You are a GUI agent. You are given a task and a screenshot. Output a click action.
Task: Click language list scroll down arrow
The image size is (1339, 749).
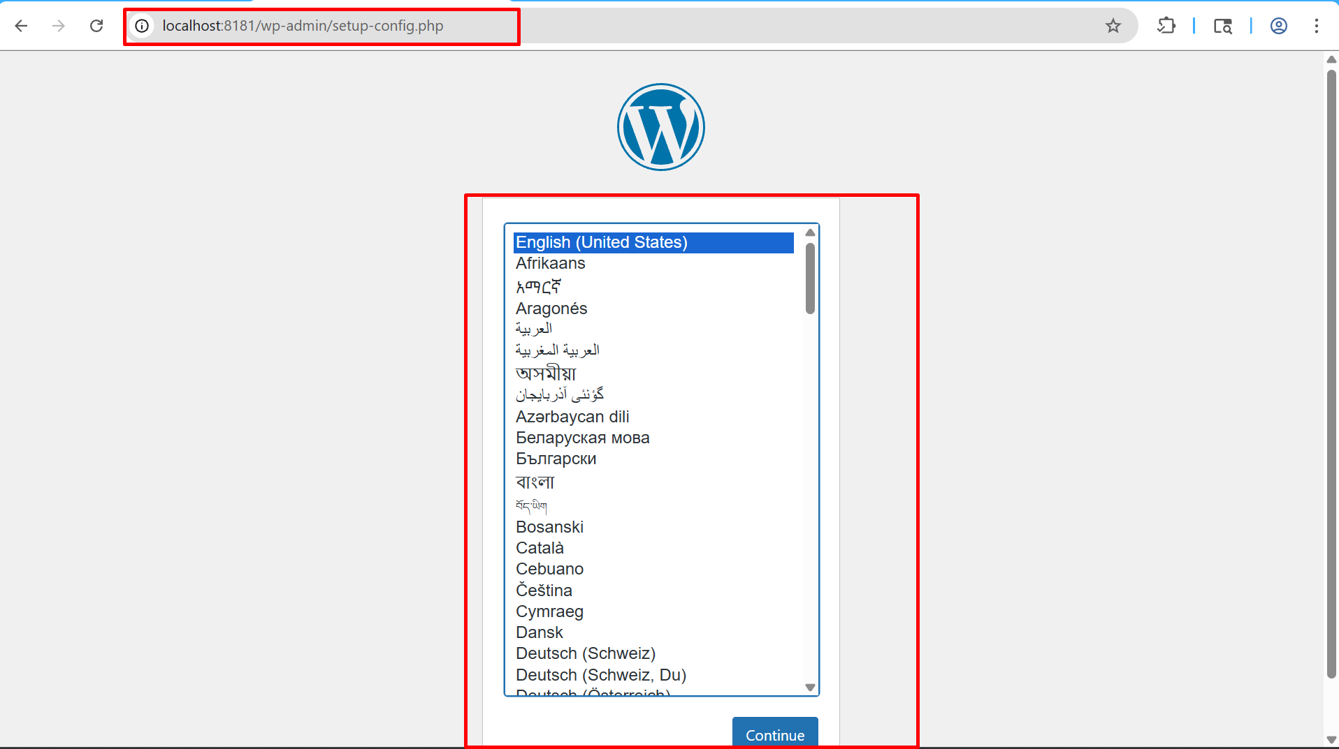[x=810, y=688]
